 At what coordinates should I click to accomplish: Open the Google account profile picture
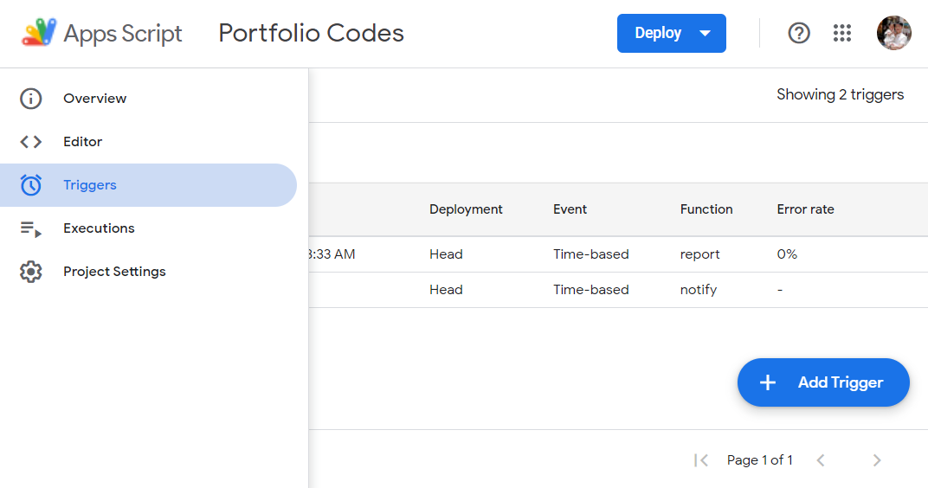point(893,33)
